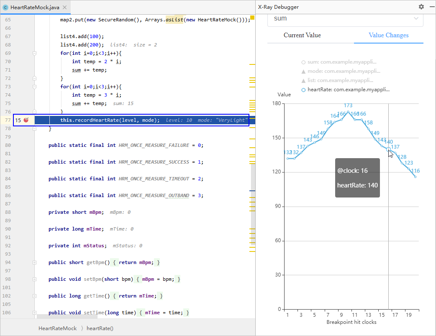Switch to the Current Value tab

[x=302, y=35]
